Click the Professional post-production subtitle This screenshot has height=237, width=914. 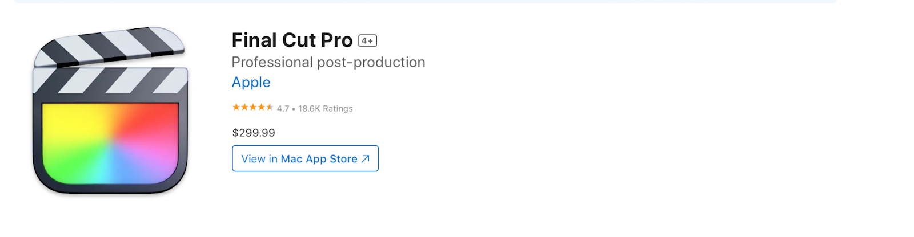(328, 62)
